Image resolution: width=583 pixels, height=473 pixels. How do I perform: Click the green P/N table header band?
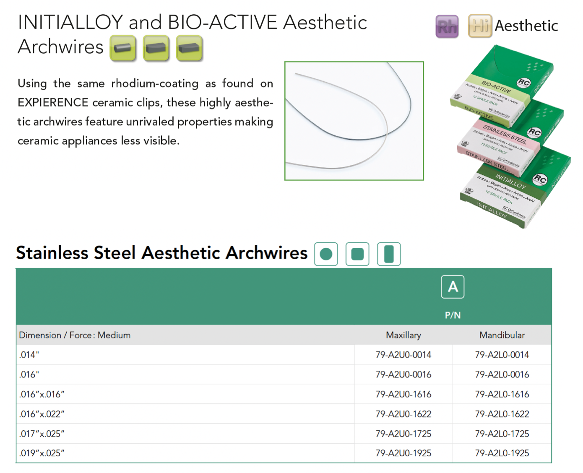tap(453, 315)
